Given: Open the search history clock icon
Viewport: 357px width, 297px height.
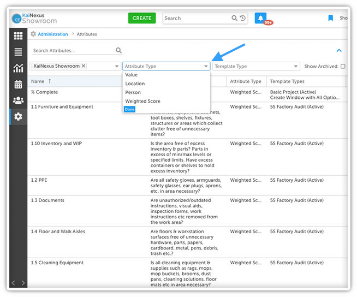Looking at the screenshot, I should [x=242, y=18].
